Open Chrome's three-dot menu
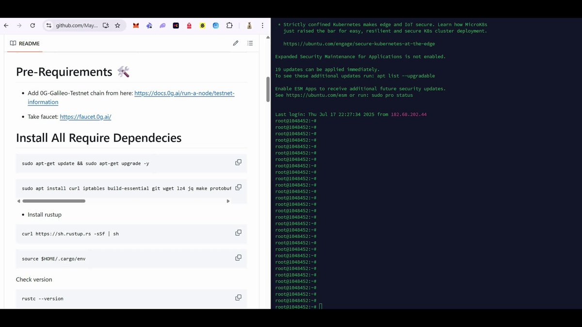 click(x=262, y=25)
